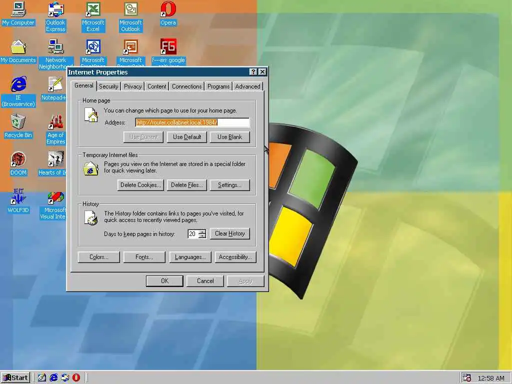This screenshot has width=512, height=384.
Task: Open the Languages dialog
Action: [190, 257]
